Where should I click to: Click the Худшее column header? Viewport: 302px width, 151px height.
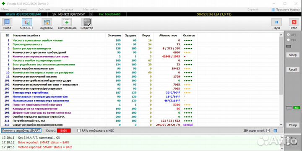pyautogui.click(x=130, y=35)
